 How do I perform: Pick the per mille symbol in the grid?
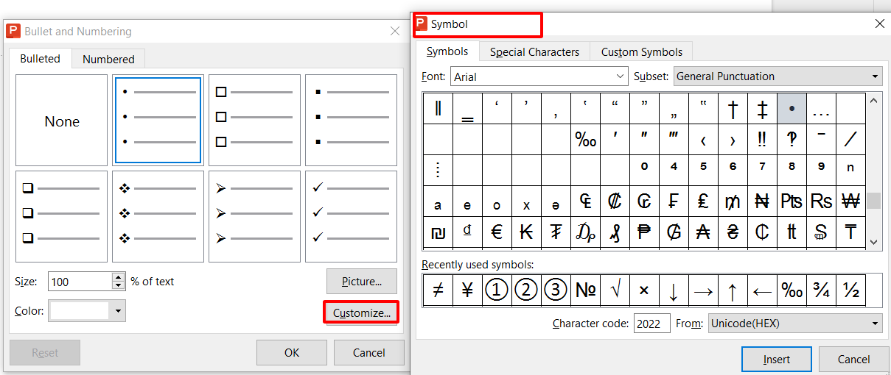tap(585, 140)
